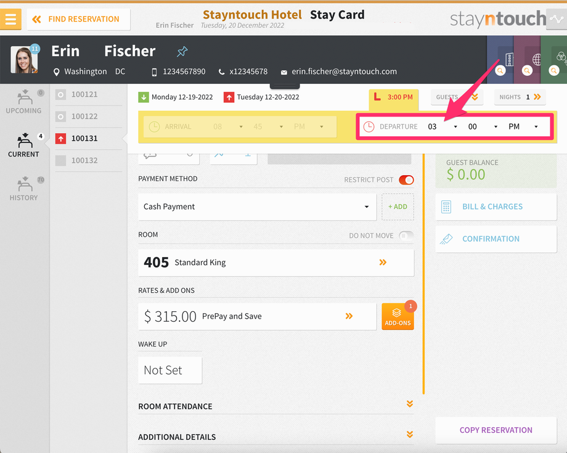Image resolution: width=567 pixels, height=453 pixels.
Task: Open Bill & Charges
Action: (496, 207)
